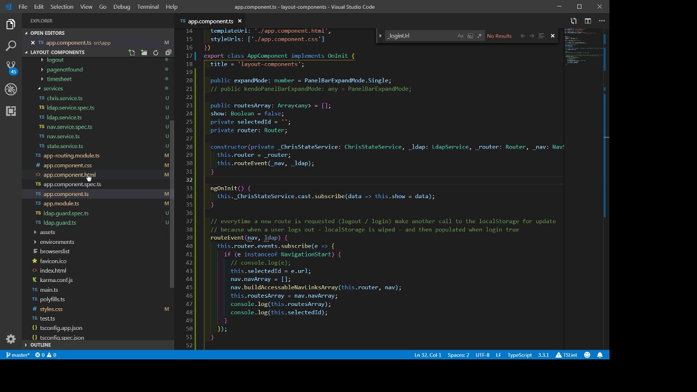This screenshot has height=392, width=697.
Task: Click the New File icon in explorer header
Action: (132, 53)
